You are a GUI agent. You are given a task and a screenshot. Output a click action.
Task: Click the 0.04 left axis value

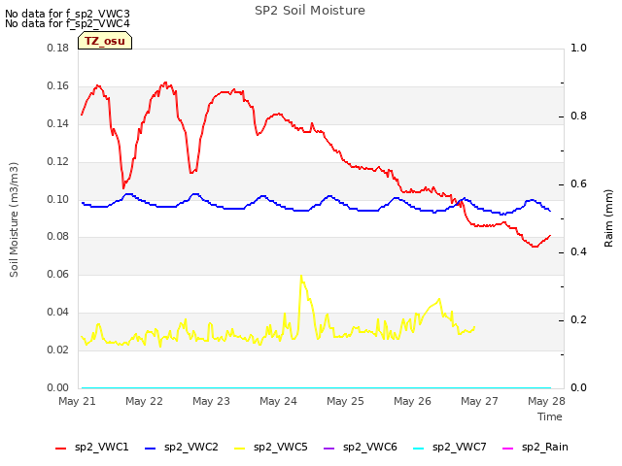pyautogui.click(x=58, y=313)
